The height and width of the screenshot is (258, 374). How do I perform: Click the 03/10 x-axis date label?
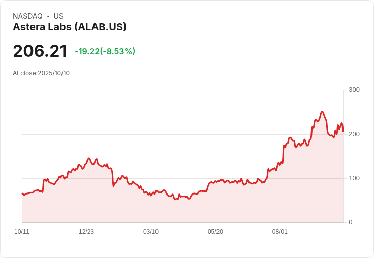point(151,232)
